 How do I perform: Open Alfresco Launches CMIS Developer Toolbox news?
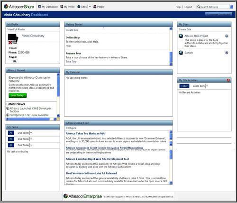tap(30, 110)
